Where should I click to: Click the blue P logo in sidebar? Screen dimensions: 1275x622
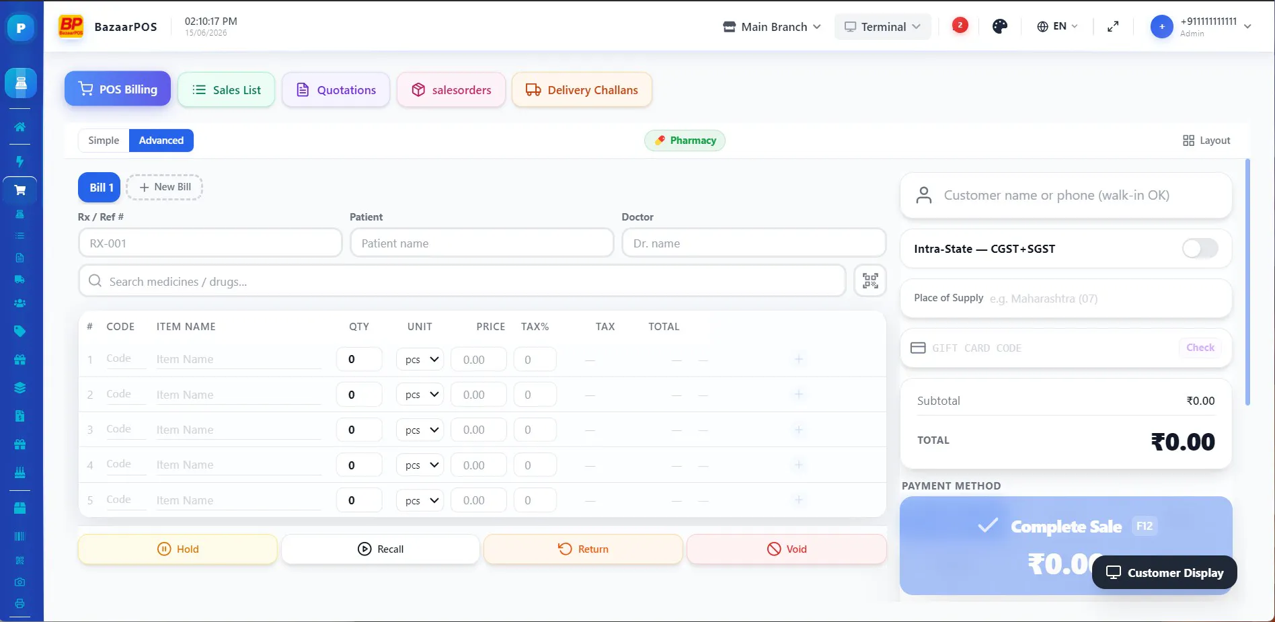click(20, 28)
